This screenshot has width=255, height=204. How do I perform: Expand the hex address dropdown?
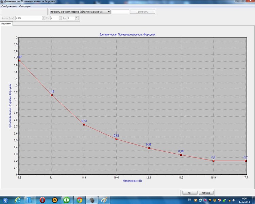(x=44, y=18)
